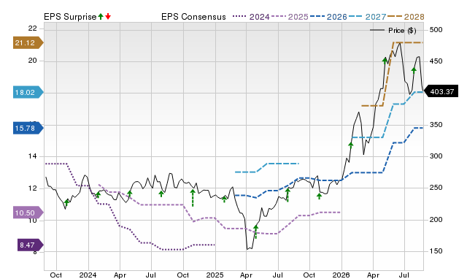Click the EPS Consensus legend label
Image resolution: width=467 pixels, height=279 pixels.
click(x=193, y=17)
